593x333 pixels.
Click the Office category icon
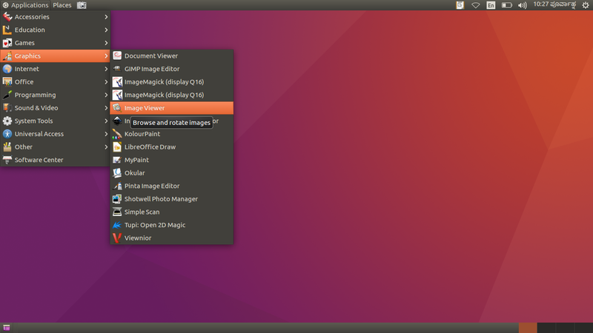coord(7,82)
